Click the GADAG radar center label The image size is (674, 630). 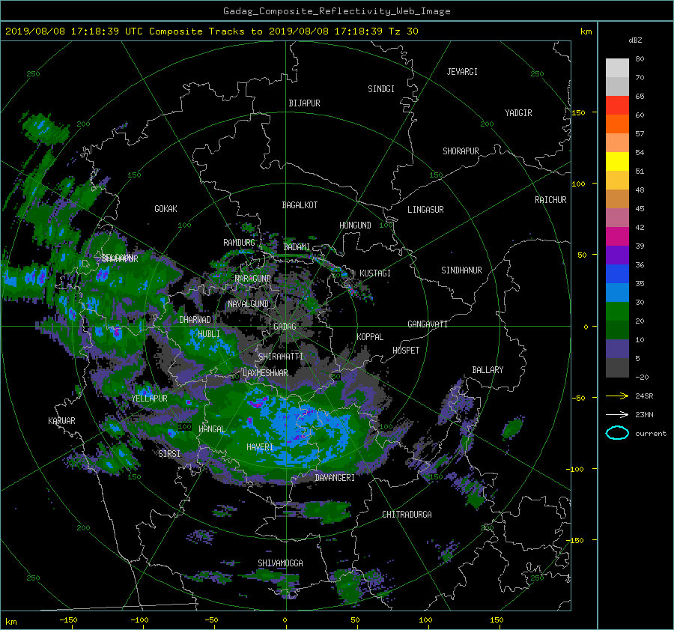285,327
